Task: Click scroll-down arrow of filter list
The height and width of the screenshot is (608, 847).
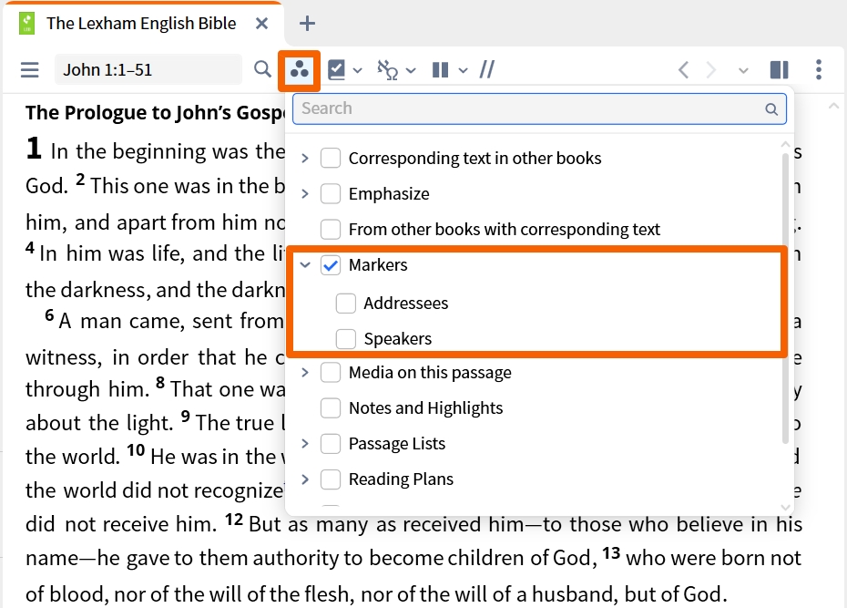Action: (785, 507)
